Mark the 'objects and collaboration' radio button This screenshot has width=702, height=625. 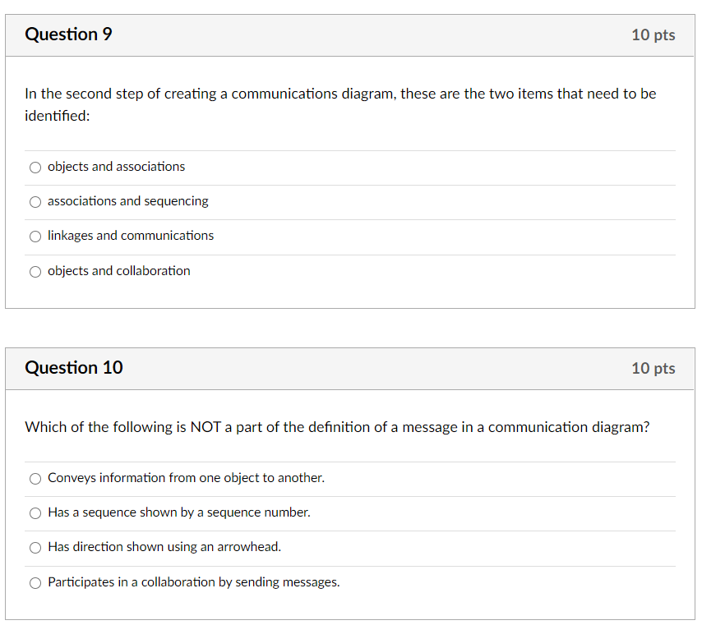(35, 272)
